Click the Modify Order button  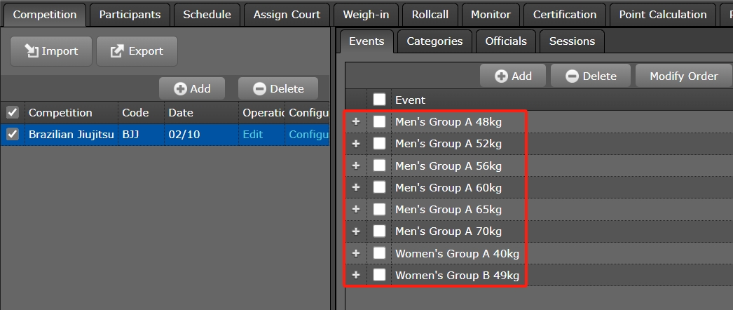pyautogui.click(x=683, y=76)
